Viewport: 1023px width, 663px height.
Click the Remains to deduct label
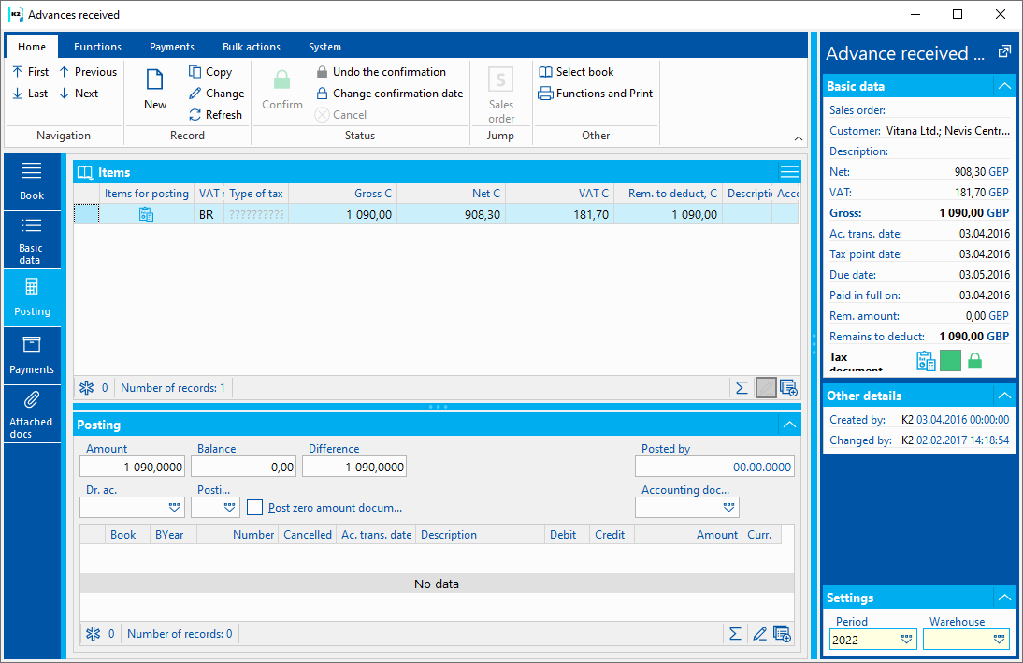coord(877,337)
